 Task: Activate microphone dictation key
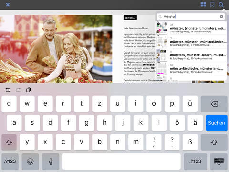[x=51, y=161]
